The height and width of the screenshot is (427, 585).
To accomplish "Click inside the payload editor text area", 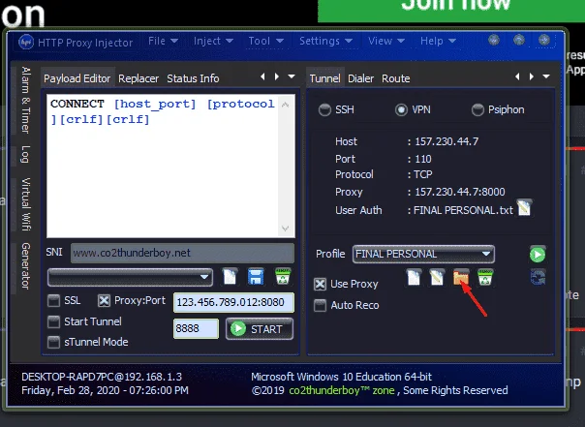I will pyautogui.click(x=163, y=166).
